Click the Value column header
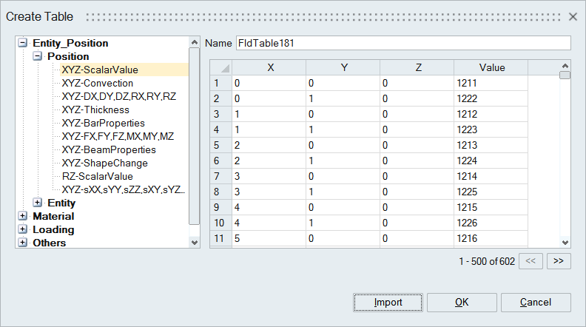 pyautogui.click(x=492, y=67)
